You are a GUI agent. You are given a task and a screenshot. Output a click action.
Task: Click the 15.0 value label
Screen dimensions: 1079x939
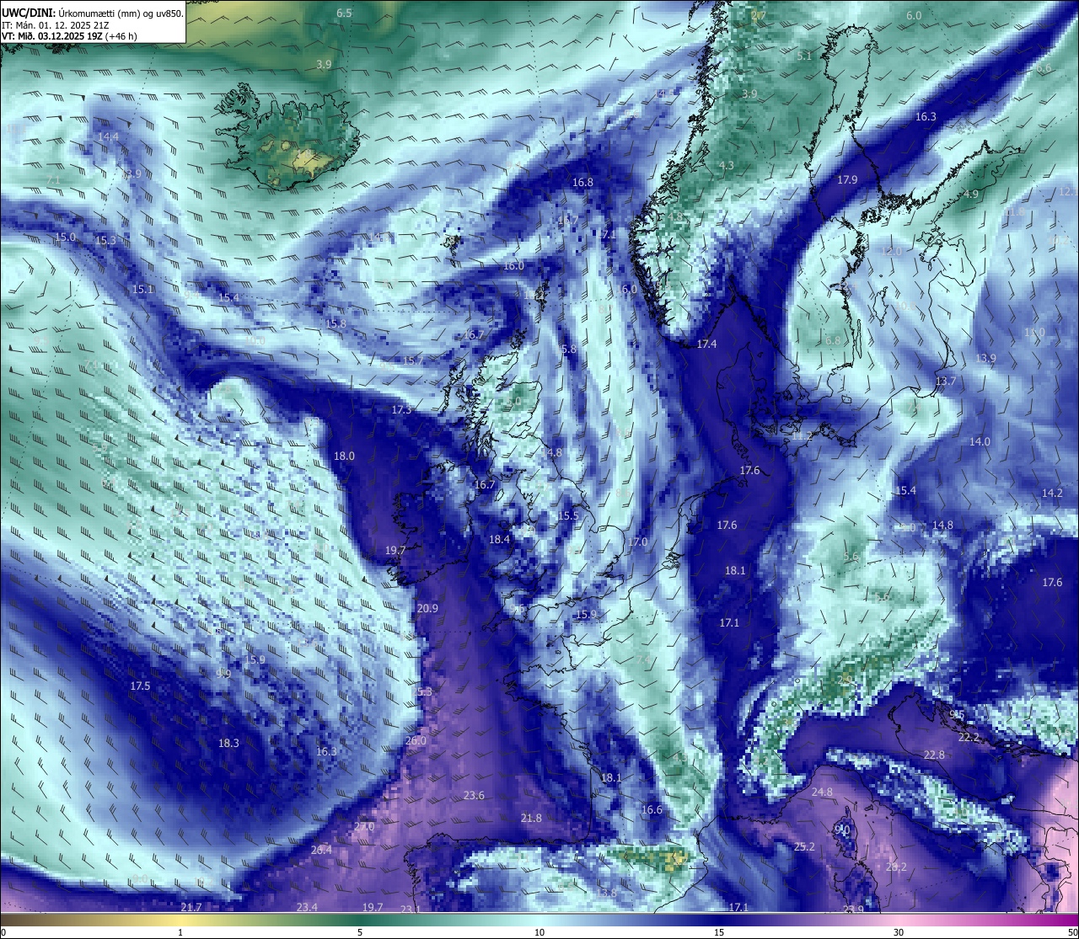pos(65,237)
